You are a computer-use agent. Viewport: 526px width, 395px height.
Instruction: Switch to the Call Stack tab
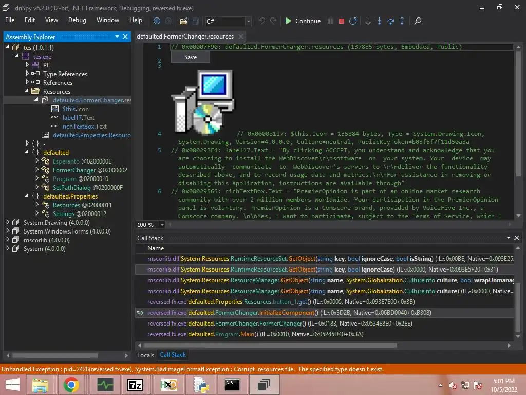173,355
